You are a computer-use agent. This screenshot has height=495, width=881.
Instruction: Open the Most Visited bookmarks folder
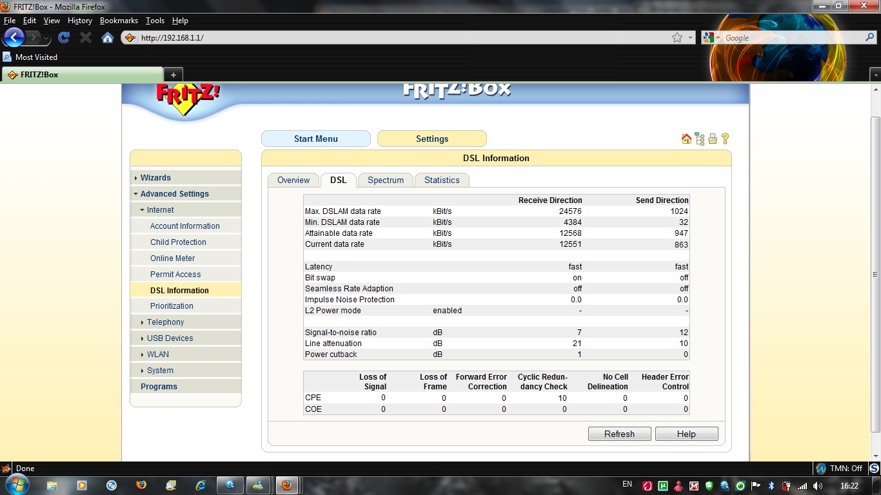click(30, 57)
